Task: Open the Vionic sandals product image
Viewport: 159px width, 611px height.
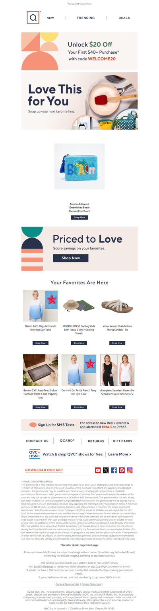Action: point(117,305)
